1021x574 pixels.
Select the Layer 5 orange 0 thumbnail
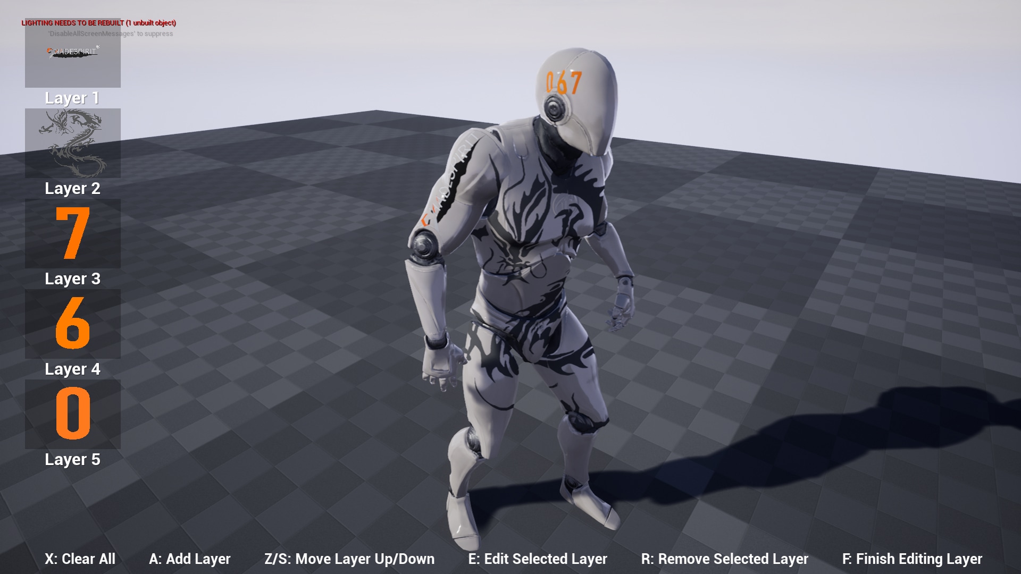pos(73,414)
